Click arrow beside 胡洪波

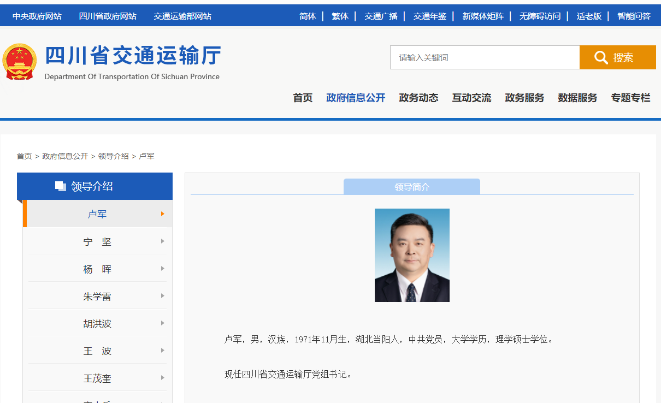163,323
